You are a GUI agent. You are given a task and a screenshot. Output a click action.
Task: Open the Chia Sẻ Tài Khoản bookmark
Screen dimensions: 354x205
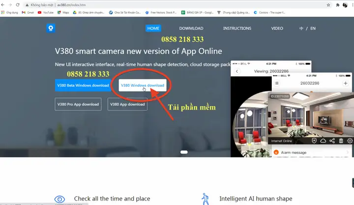[x=124, y=12]
